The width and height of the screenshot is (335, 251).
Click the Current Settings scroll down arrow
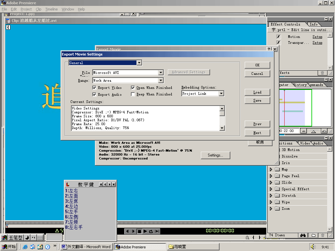pyautogui.click(x=222, y=128)
